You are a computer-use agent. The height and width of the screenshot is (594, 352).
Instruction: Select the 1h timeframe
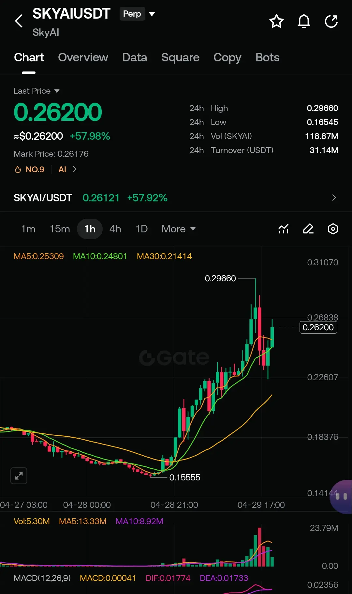pos(90,229)
